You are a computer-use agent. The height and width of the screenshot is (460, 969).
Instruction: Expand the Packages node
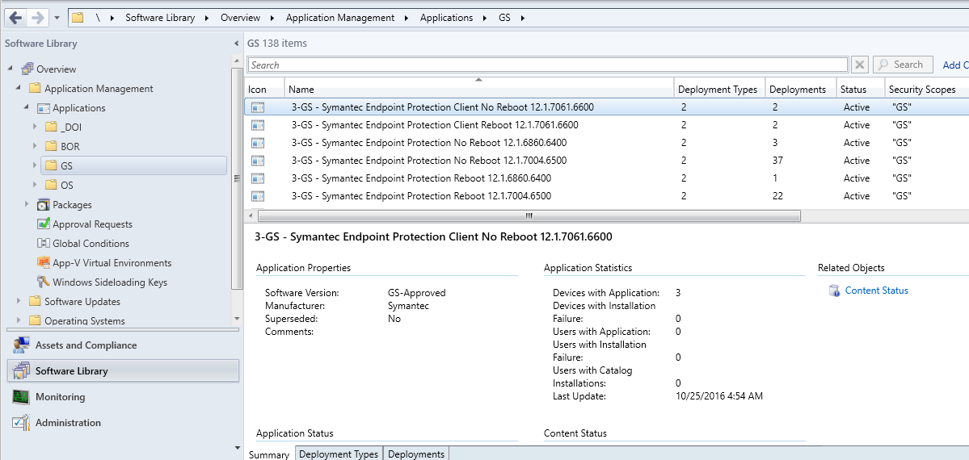[27, 204]
